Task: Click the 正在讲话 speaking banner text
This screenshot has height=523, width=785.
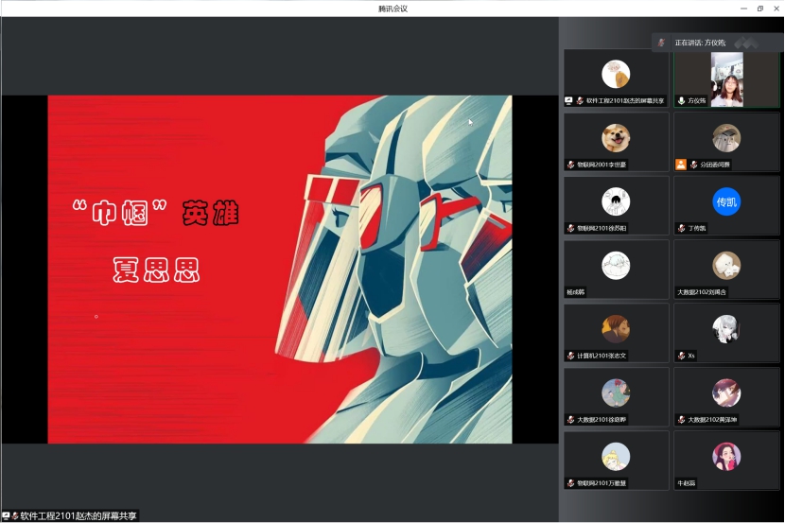Action: click(x=700, y=43)
